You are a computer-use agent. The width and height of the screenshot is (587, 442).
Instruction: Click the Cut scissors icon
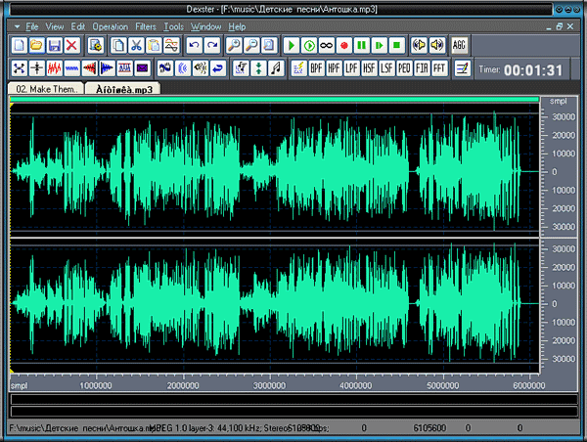click(135, 46)
